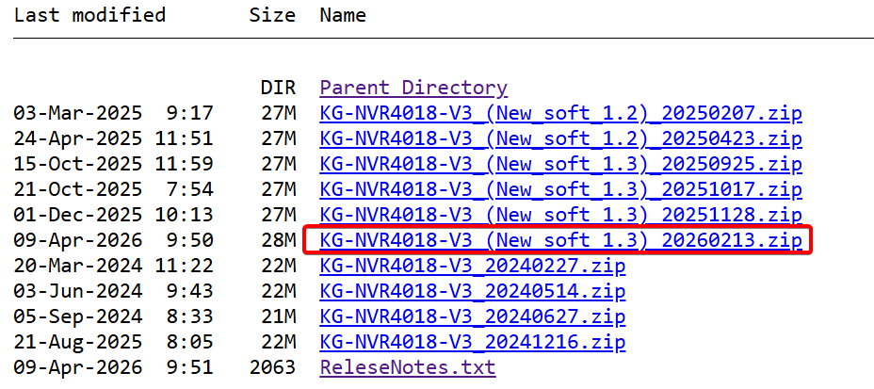The width and height of the screenshot is (874, 389).
Task: Open the ReleseNotes.txt file
Action: (408, 367)
